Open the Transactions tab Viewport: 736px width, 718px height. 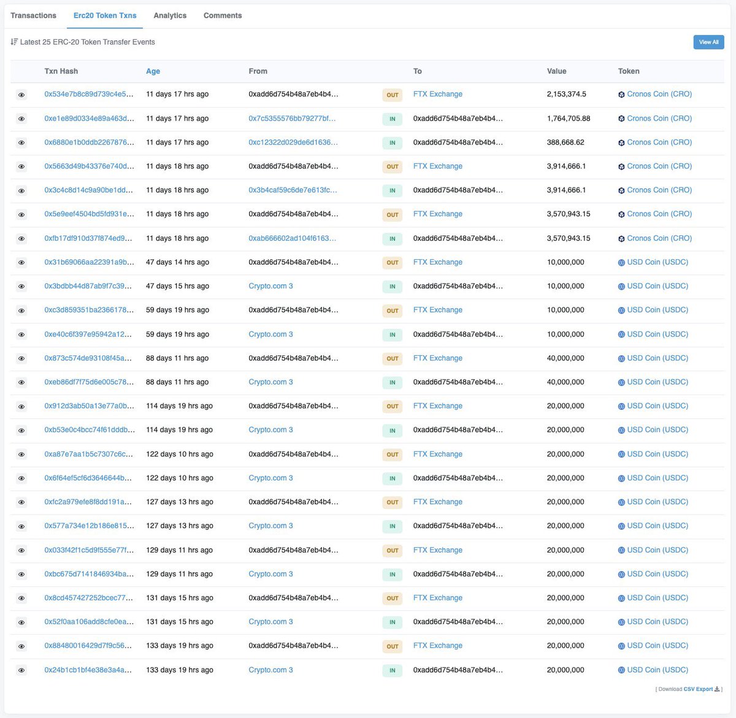[33, 15]
